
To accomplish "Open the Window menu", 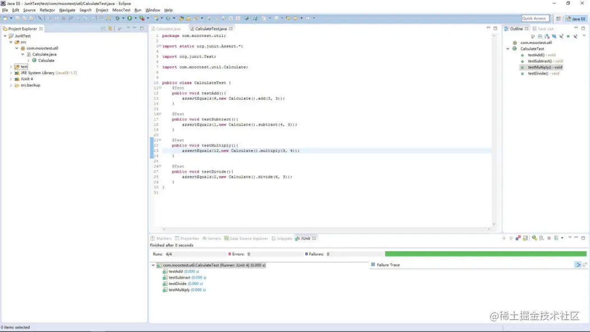I will coord(153,10).
